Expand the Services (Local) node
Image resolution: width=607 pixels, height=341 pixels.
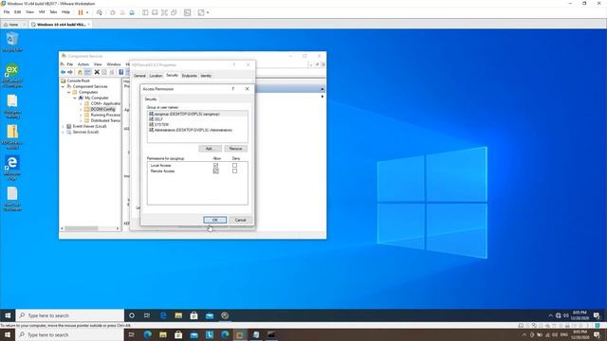point(64,133)
